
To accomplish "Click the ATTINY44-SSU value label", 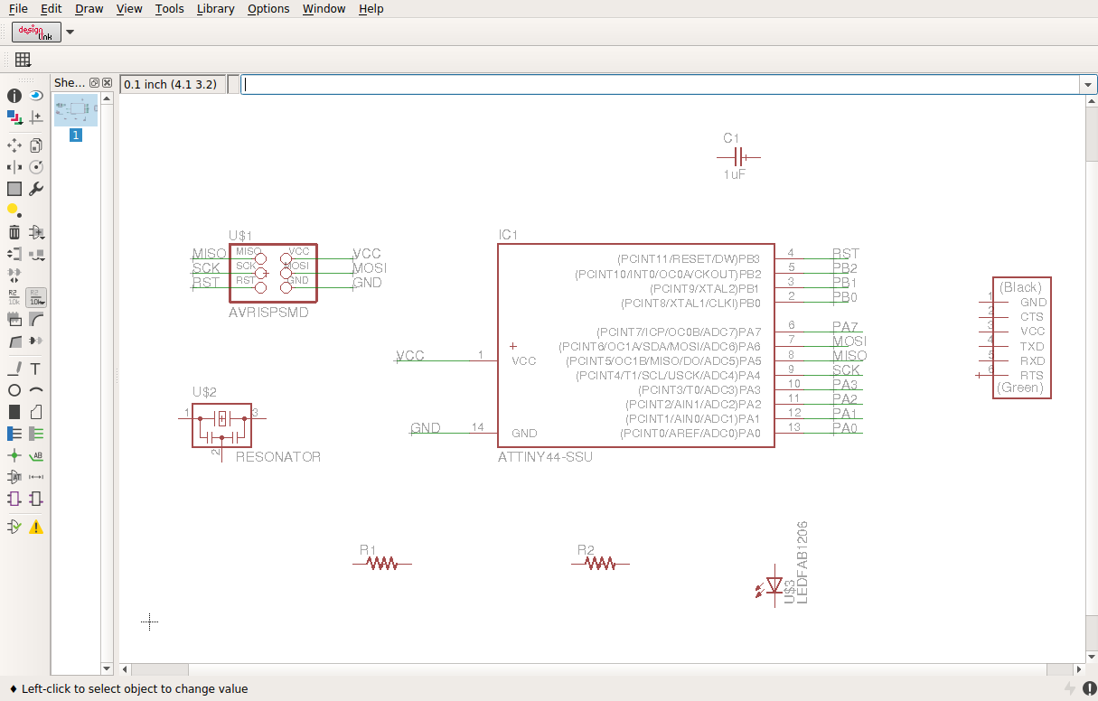I will click(545, 457).
